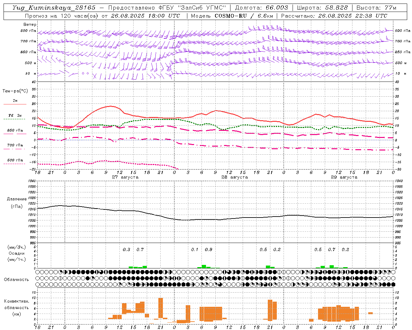
Task: Click the 500 гПа temperature legend entry
Action: coord(15,160)
